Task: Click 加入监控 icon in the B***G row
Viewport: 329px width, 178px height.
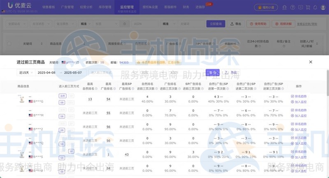Action: (x=292, y=102)
